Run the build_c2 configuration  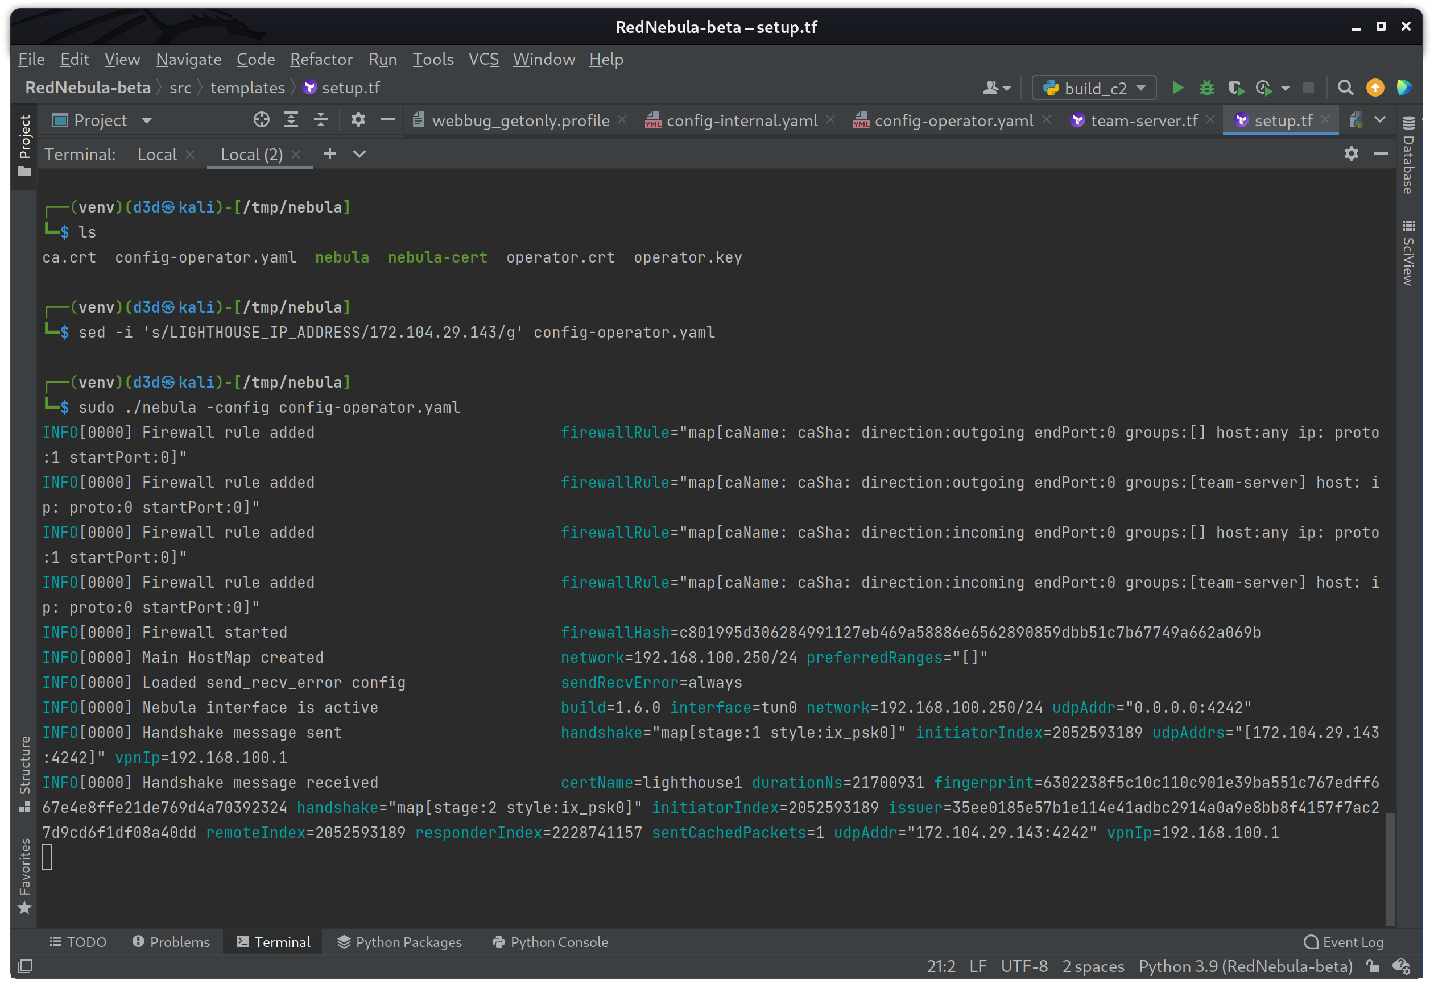coord(1177,88)
